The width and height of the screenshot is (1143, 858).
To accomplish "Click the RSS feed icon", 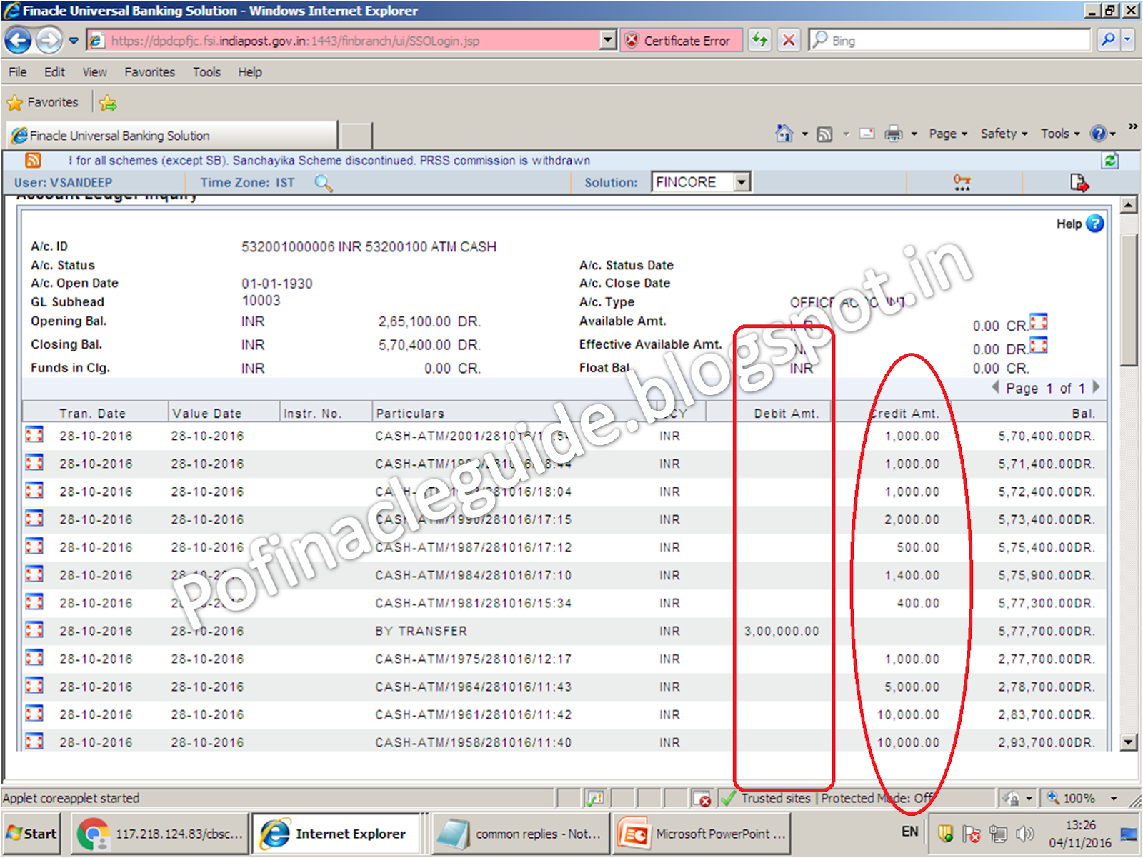I will pos(33,160).
